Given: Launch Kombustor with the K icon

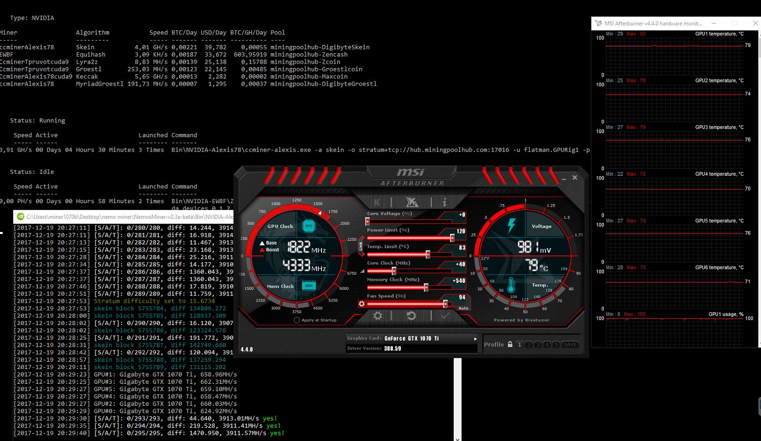Looking at the screenshot, I should [377, 202].
